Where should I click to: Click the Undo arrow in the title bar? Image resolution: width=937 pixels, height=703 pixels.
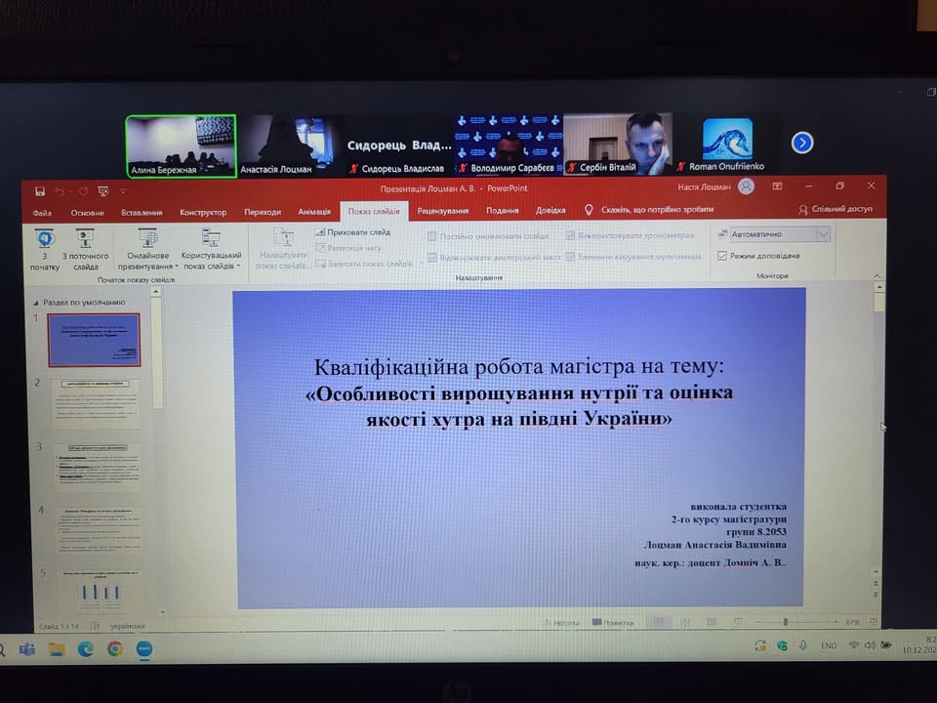pos(60,191)
